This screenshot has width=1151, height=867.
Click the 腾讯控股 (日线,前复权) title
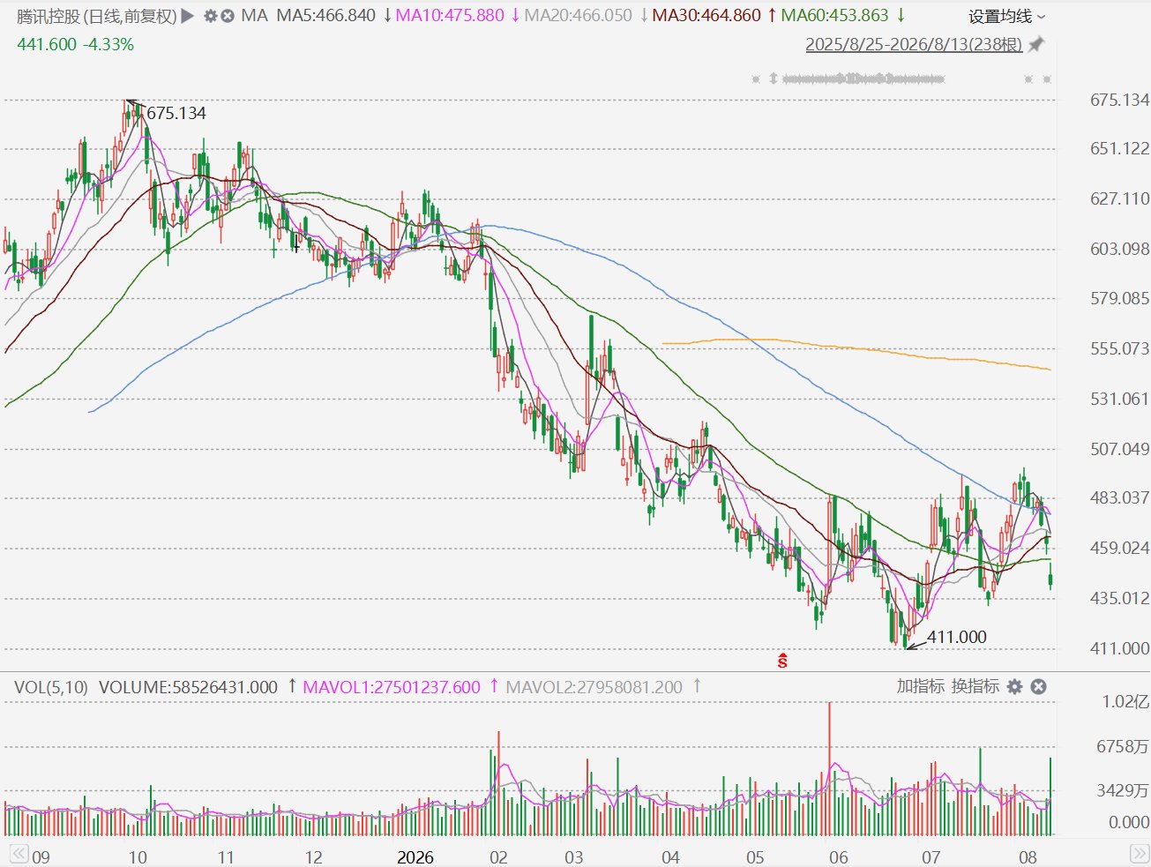(97, 16)
